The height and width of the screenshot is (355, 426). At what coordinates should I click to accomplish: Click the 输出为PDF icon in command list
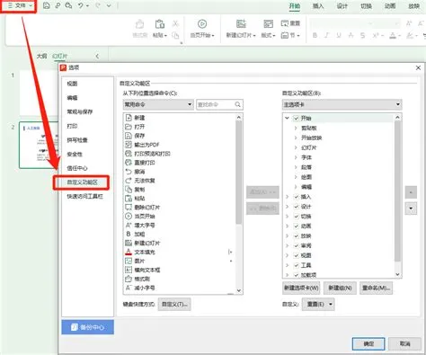[x=129, y=145]
